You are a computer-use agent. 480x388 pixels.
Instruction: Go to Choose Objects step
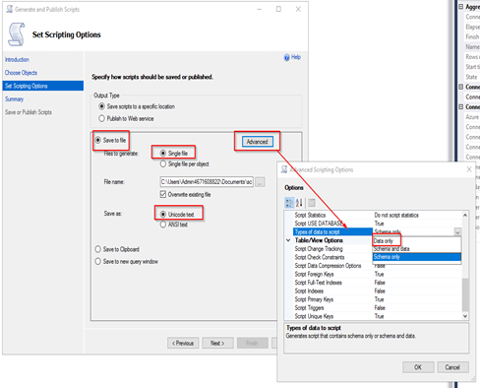(21, 73)
